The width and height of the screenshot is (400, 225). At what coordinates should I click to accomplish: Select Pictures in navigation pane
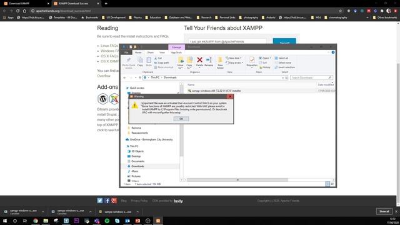[136, 176]
